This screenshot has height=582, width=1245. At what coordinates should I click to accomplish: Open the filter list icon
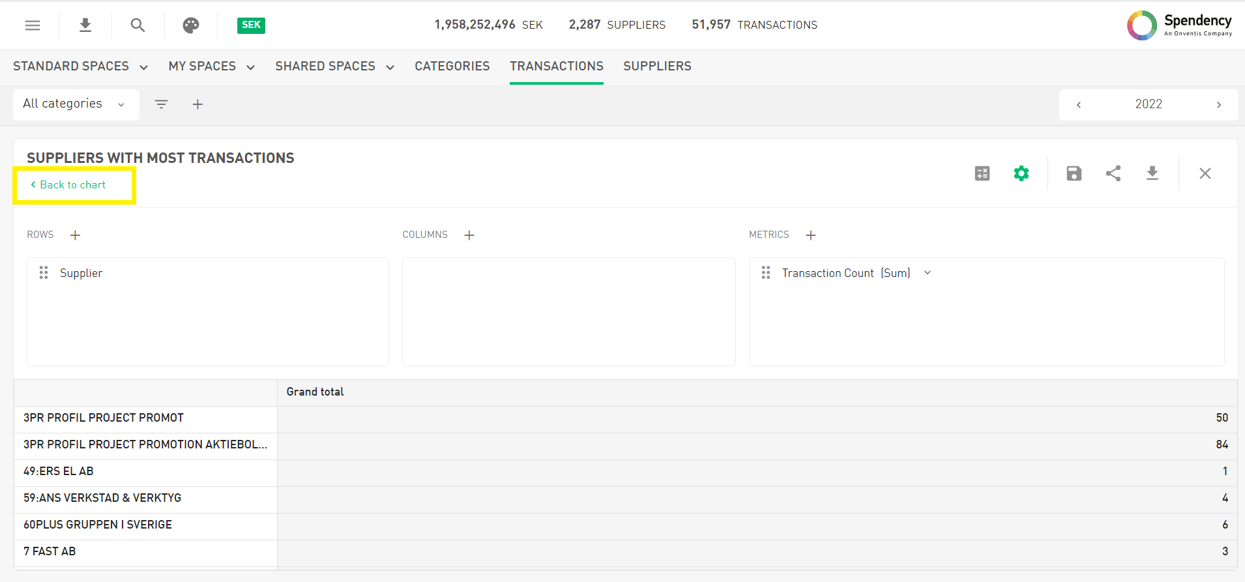(x=161, y=104)
